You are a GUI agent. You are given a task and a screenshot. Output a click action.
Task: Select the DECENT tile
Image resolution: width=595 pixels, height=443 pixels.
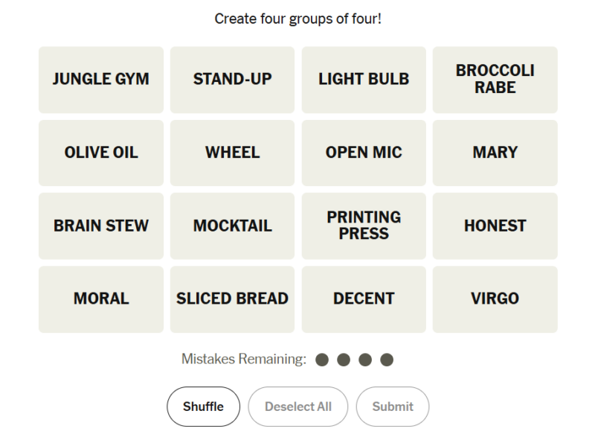(364, 299)
